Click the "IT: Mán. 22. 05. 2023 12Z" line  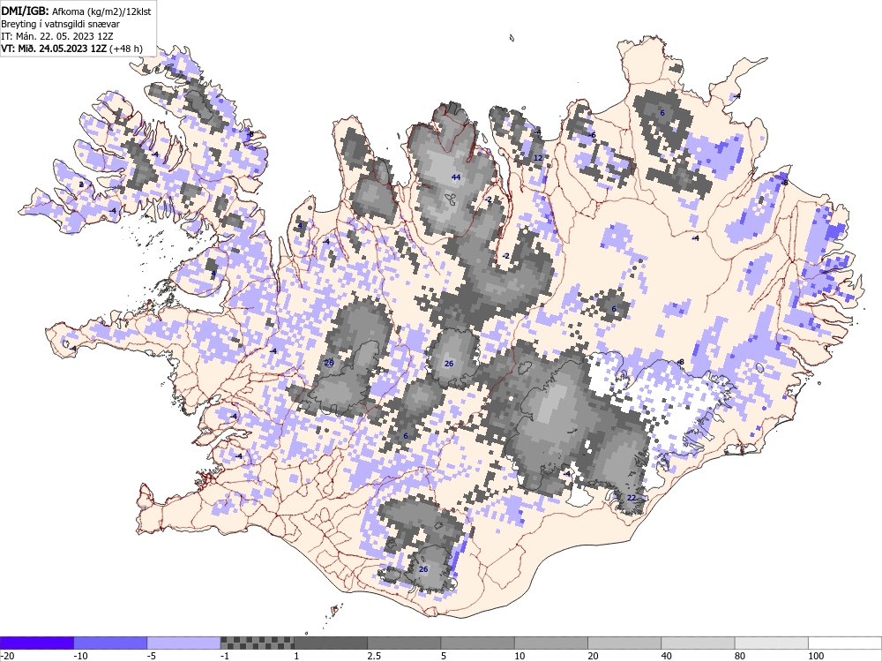coord(56,36)
